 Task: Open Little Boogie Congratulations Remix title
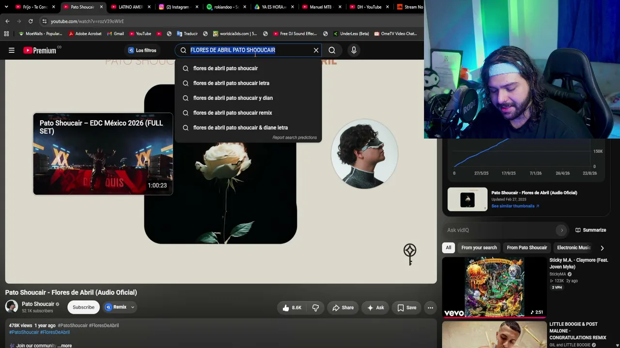point(578,331)
